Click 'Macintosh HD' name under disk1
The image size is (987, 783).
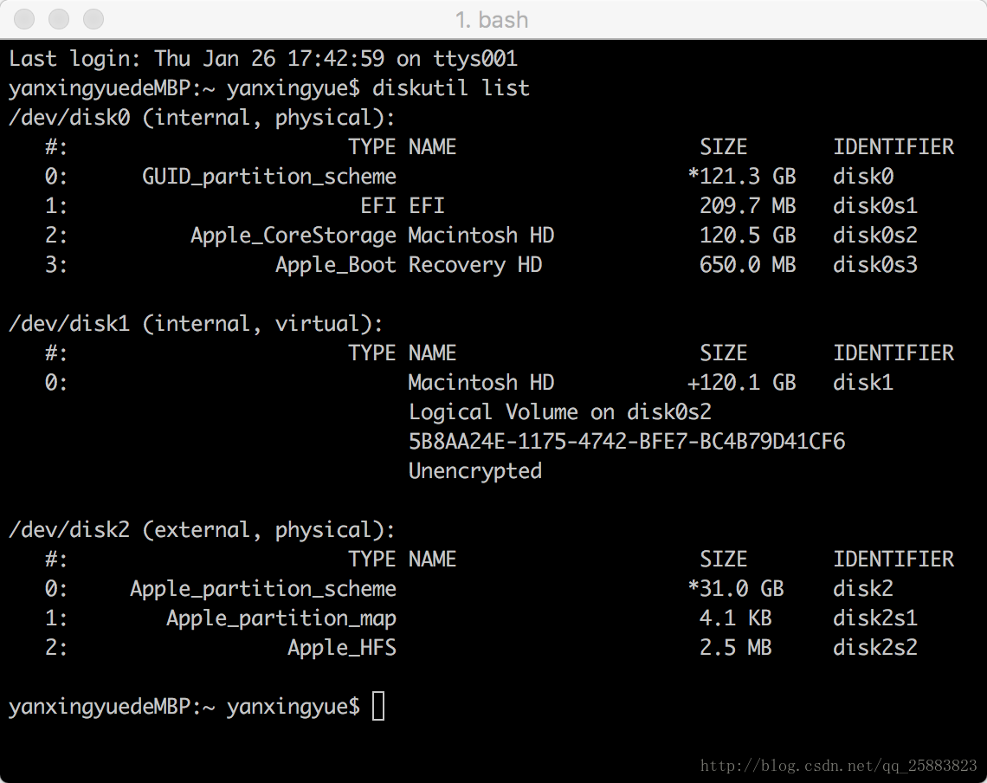tap(481, 383)
